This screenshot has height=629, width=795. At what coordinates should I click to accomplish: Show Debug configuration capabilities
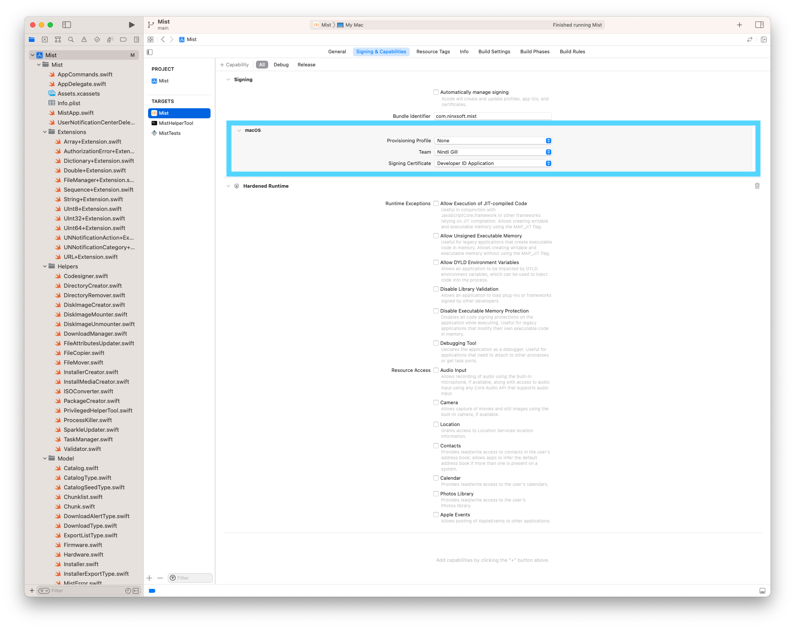pos(281,65)
